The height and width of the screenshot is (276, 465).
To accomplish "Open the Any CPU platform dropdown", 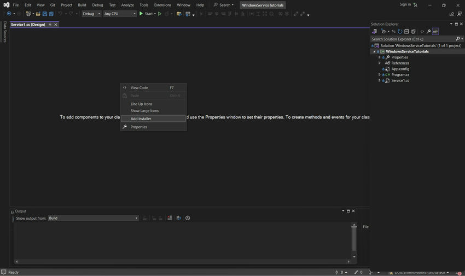I will point(120,14).
